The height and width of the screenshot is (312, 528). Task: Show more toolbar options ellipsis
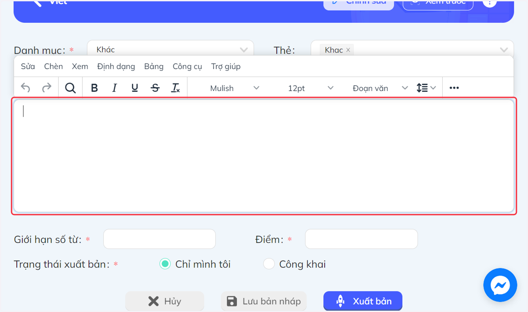454,88
